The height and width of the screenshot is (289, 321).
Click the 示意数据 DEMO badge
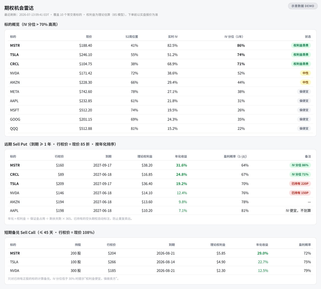(x=303, y=6)
